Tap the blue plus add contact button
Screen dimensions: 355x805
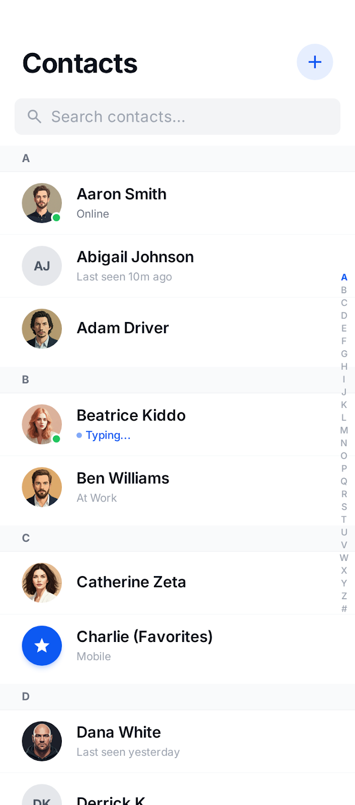[315, 62]
